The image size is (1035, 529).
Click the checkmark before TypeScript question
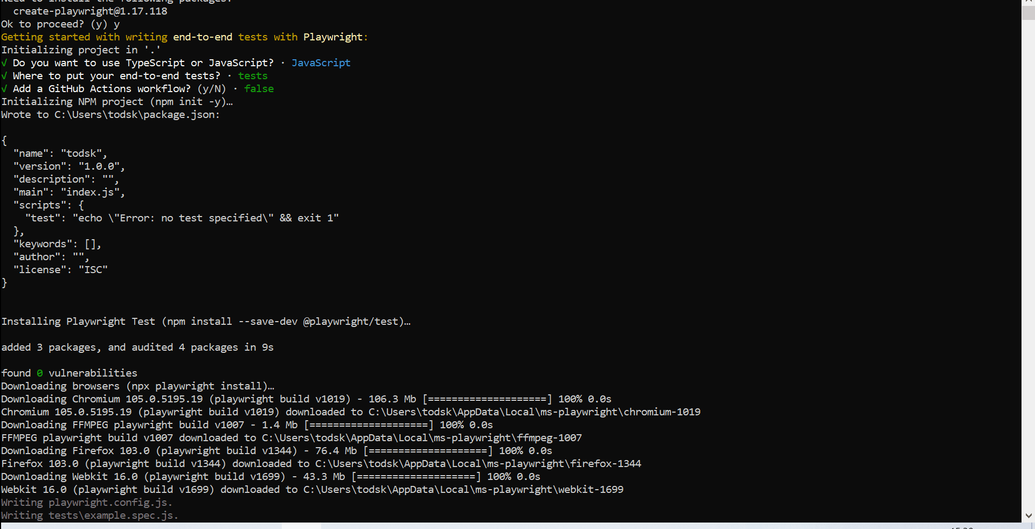pyautogui.click(x=4, y=63)
